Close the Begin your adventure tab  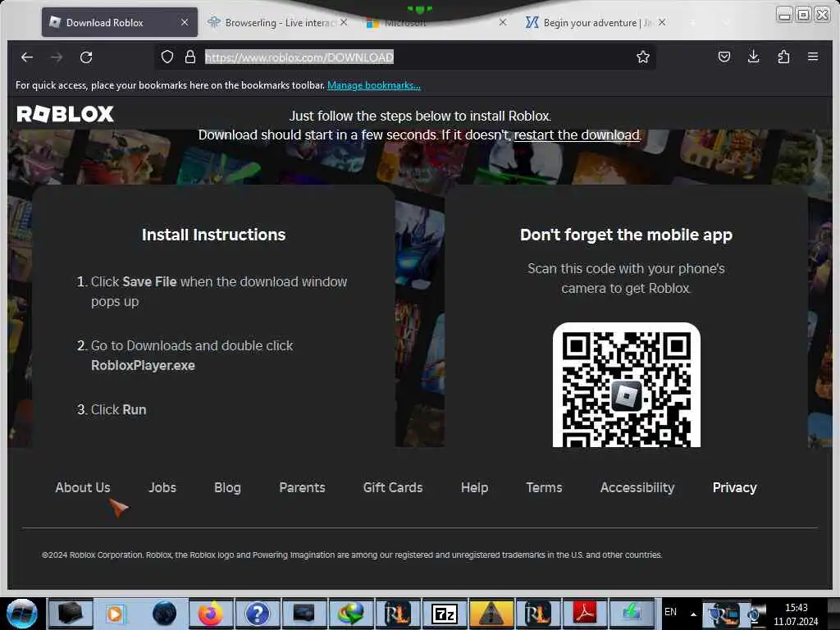tap(662, 22)
